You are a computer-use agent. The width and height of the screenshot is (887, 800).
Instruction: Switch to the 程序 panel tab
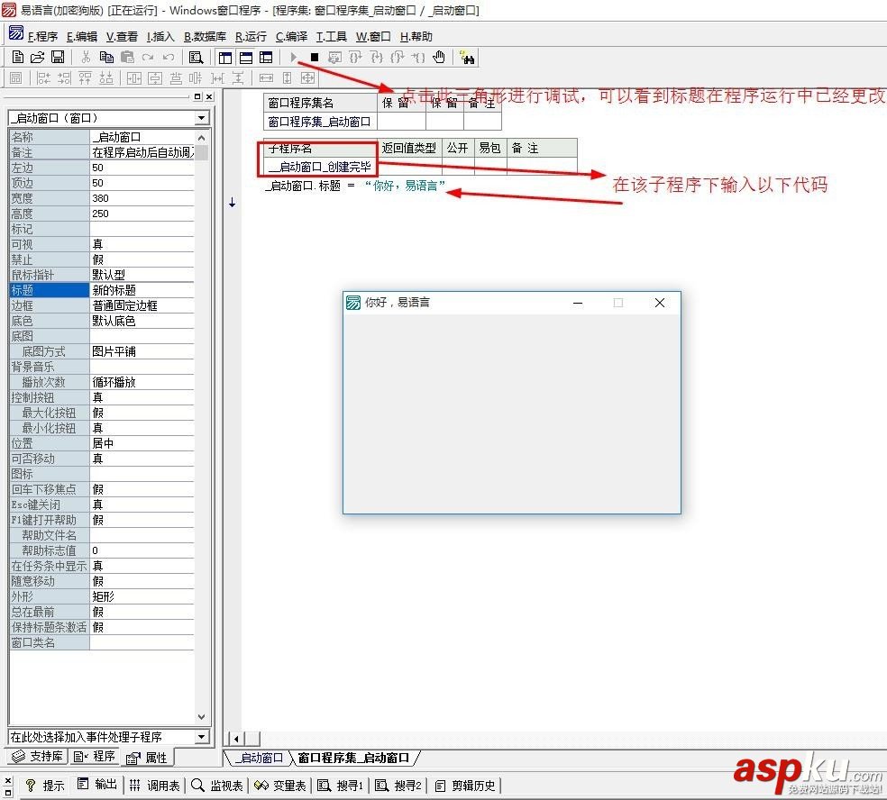pyautogui.click(x=95, y=757)
